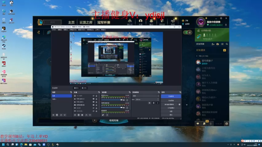Add a scene transition with plus icon

pos(150,103)
